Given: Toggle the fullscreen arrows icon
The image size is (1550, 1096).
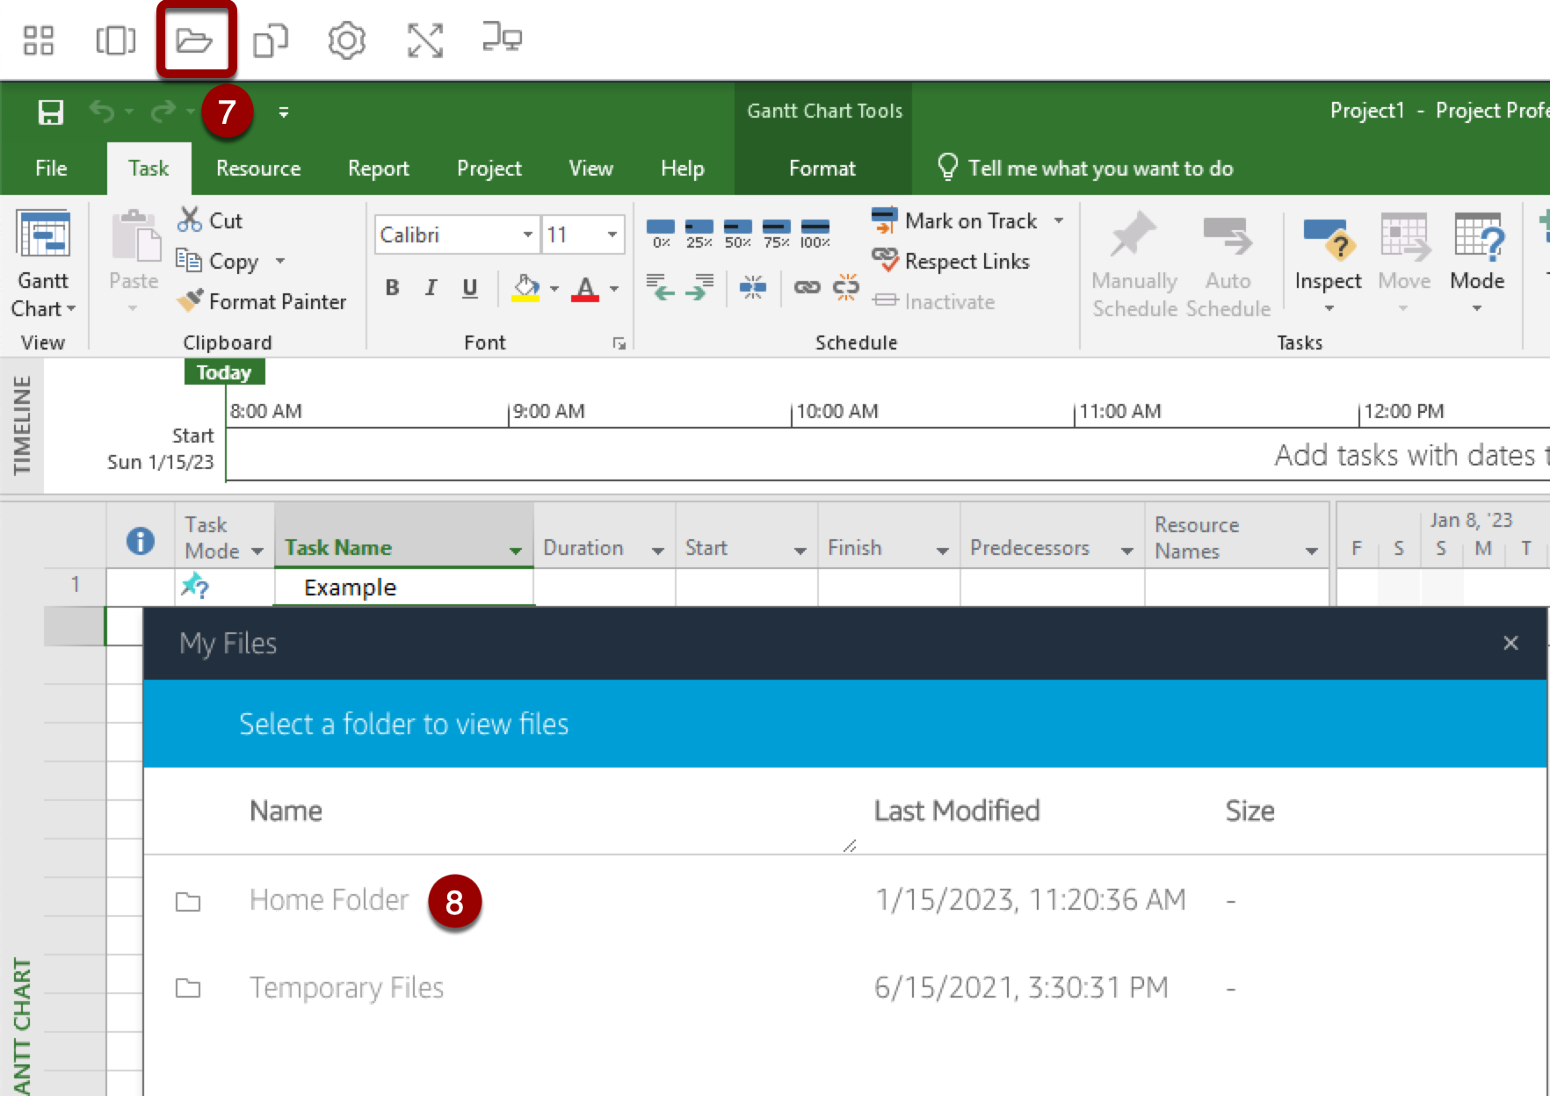Looking at the screenshot, I should [425, 40].
